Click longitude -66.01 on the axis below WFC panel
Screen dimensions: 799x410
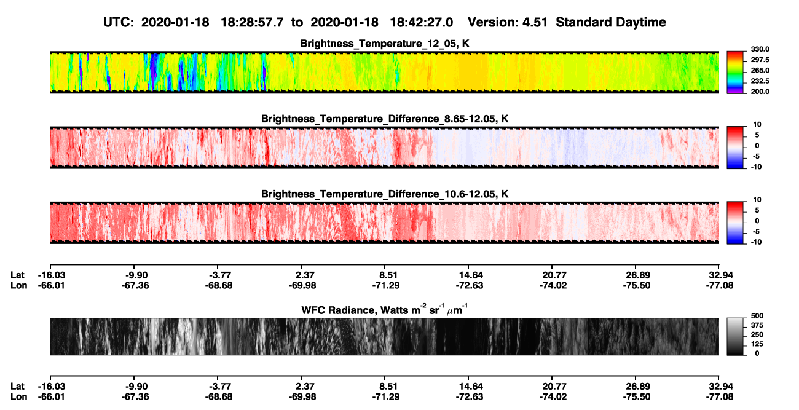[x=50, y=396]
